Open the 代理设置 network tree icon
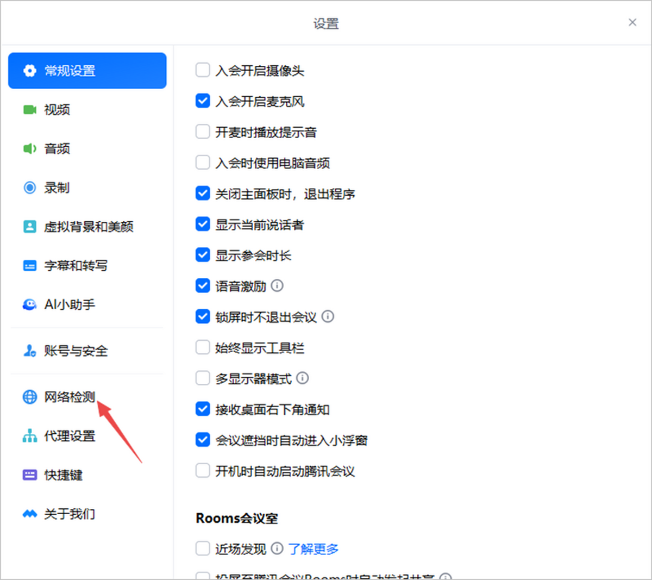 29,436
